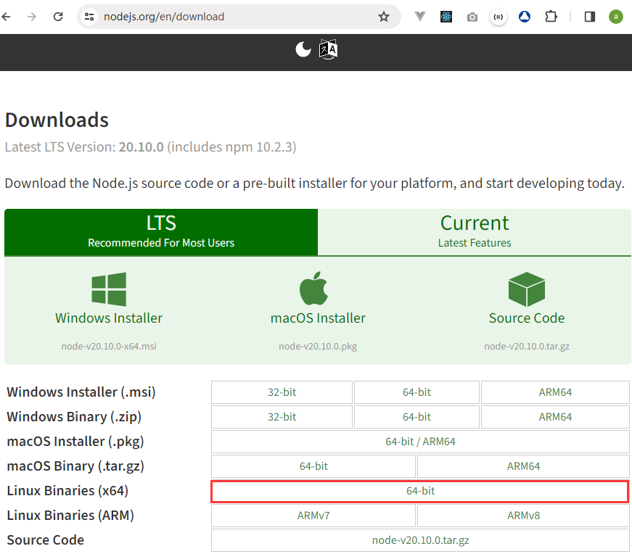The width and height of the screenshot is (632, 554).
Task: Open the curly-braces extension icon
Action: click(x=498, y=17)
